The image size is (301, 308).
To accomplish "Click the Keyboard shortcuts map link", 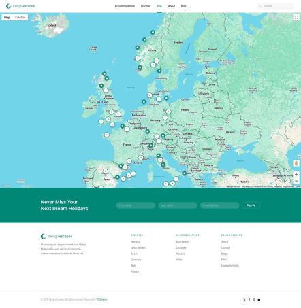I will [233, 186].
